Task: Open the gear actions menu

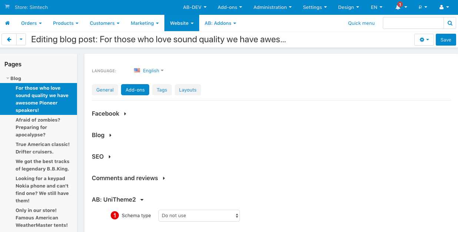Action: click(424, 40)
